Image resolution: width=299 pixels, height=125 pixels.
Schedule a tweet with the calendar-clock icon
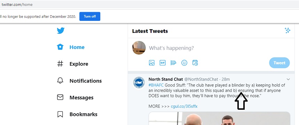point(195,63)
